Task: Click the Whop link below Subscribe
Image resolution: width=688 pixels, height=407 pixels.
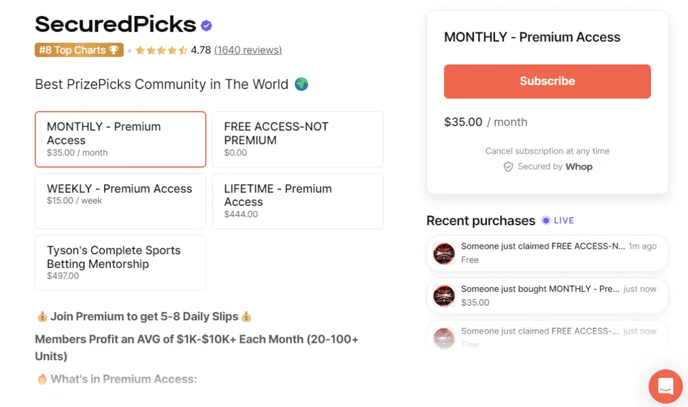Action: (579, 167)
